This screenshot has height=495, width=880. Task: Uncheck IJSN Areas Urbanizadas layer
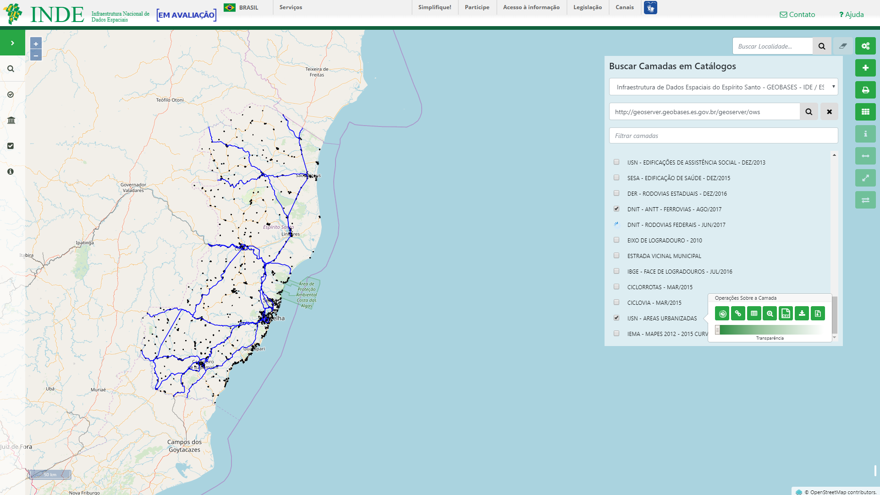click(x=616, y=318)
